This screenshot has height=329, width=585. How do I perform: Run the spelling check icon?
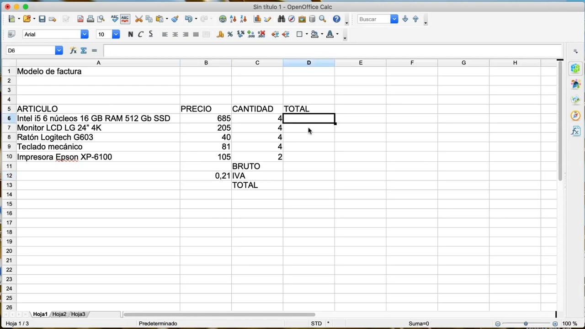[x=114, y=19]
